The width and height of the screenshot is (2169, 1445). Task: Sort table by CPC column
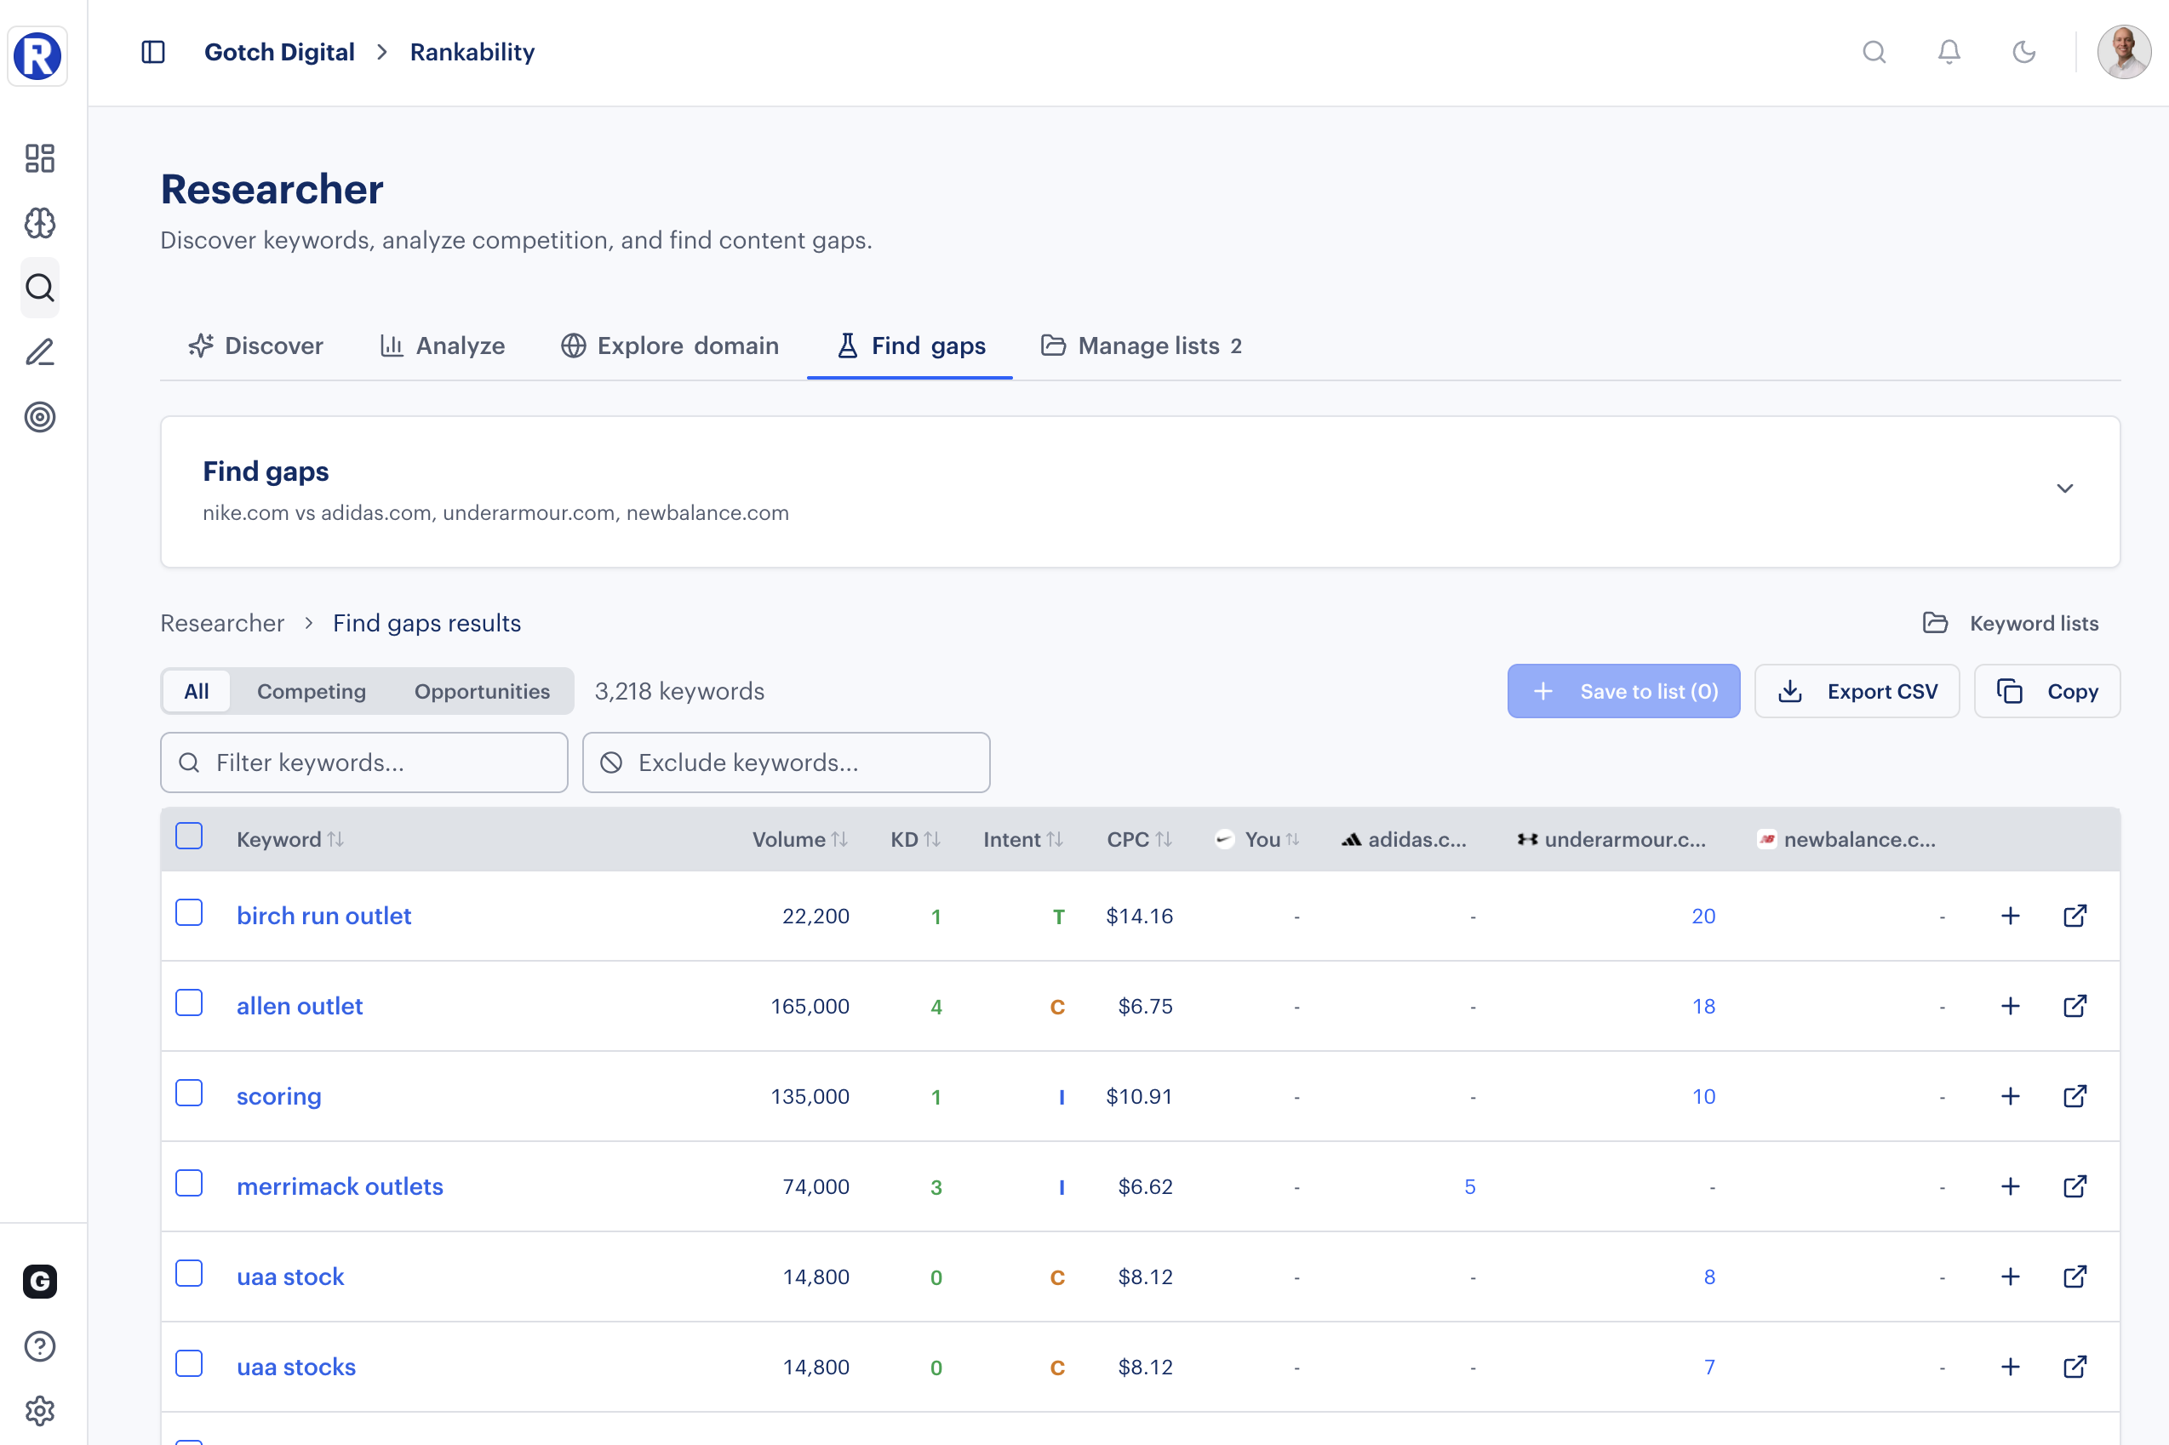[1139, 840]
